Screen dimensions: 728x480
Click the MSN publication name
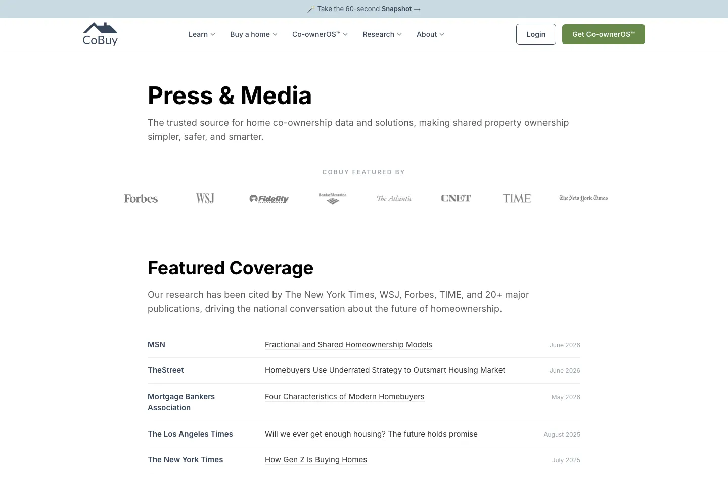point(156,345)
